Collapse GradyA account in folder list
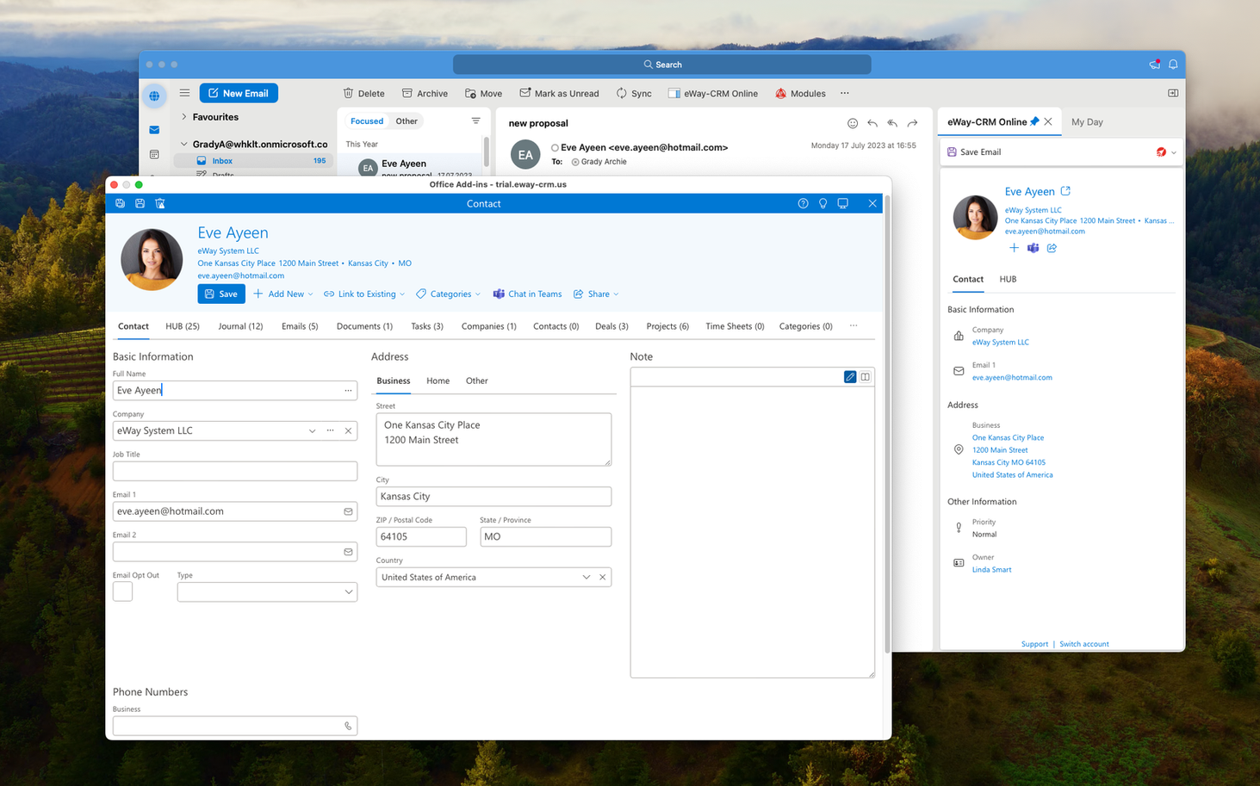Viewport: 1260px width, 786px height. [183, 145]
